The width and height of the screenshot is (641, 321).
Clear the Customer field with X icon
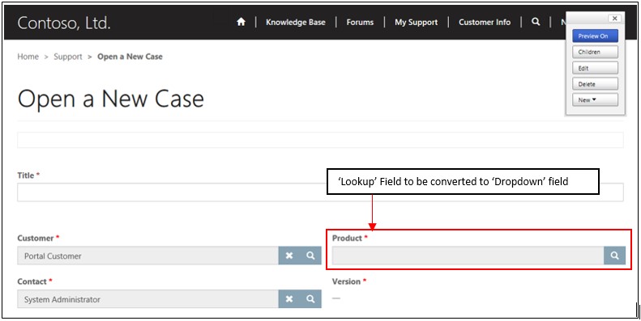click(289, 256)
